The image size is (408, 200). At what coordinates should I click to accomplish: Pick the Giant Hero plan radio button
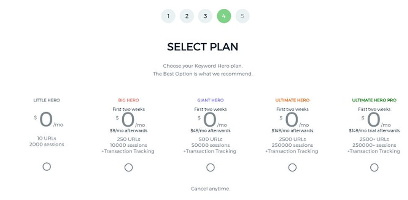point(210,167)
